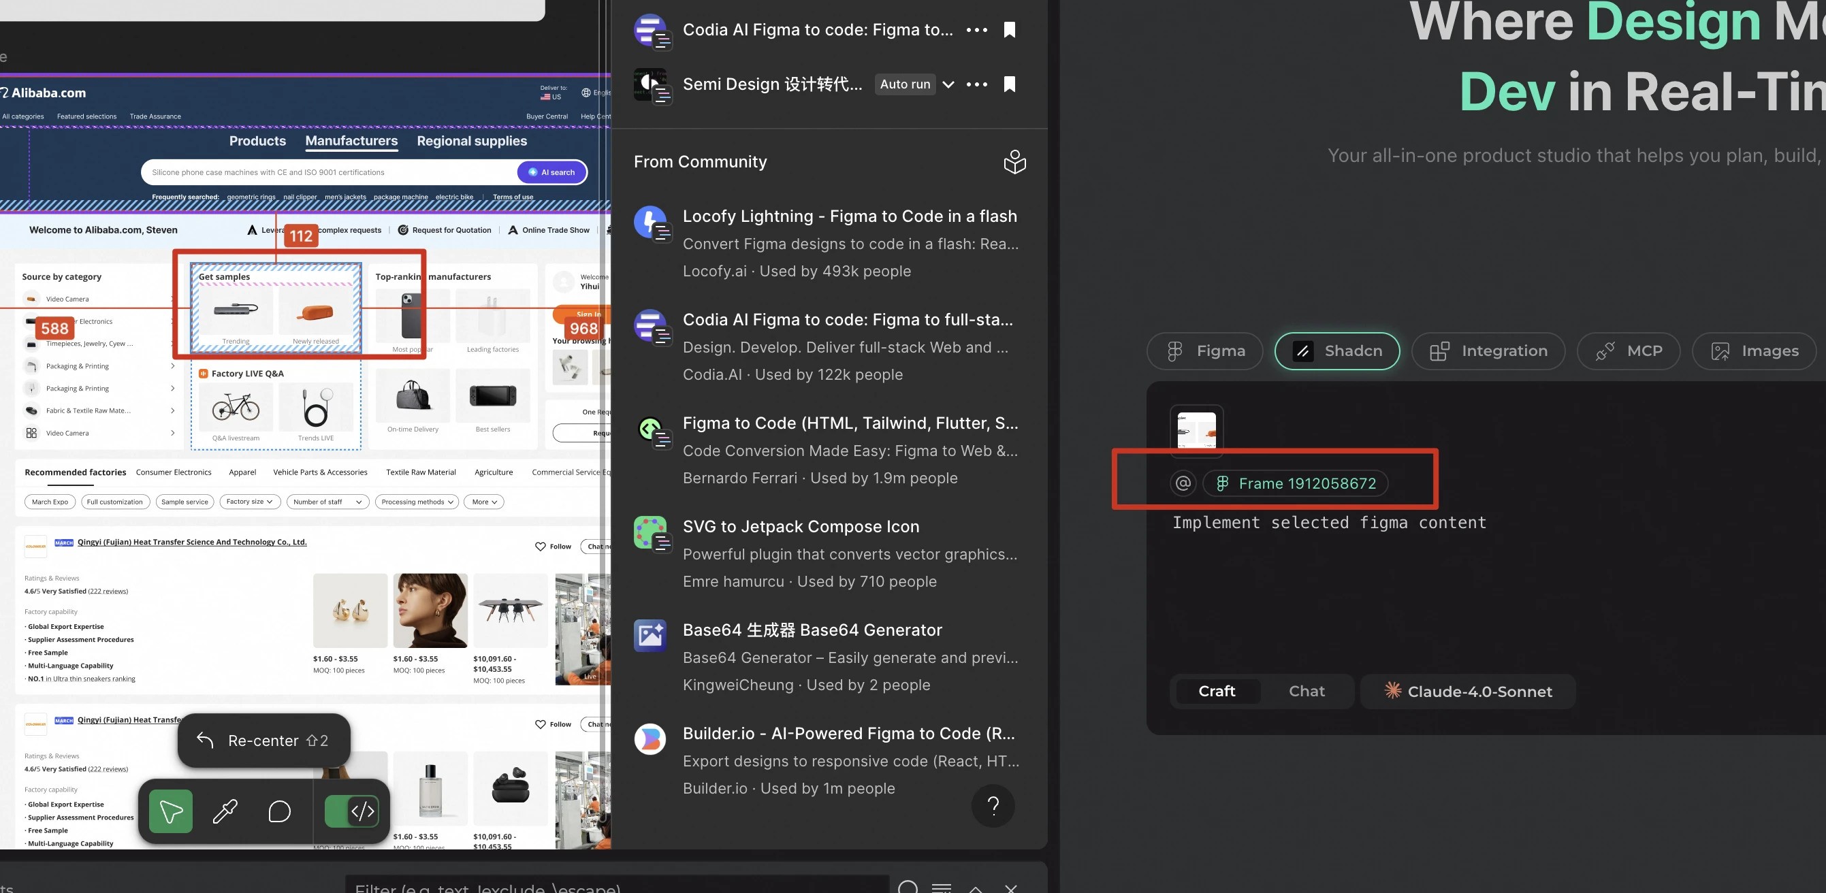Open Codia AI Figma to full-stack community plugin
Image resolution: width=1826 pixels, height=893 pixels.
tap(848, 320)
